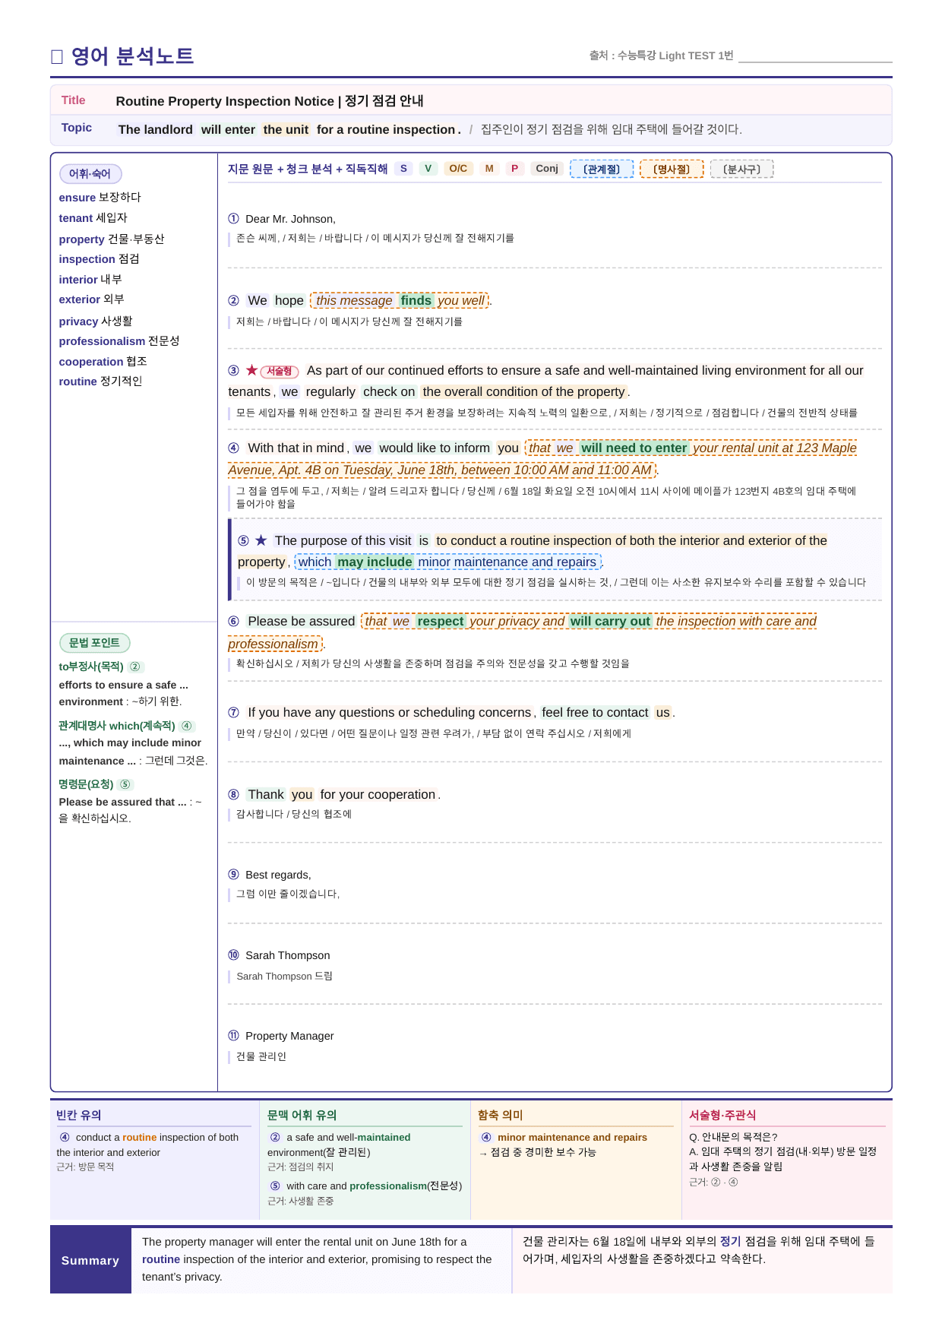The width and height of the screenshot is (942, 1333).
Task: Click the 지문 원문 + 청크 분석 + 직독직해 heading
Action: [308, 169]
